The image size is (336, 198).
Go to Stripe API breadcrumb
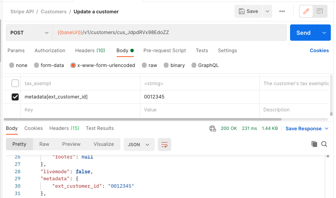[22, 11]
